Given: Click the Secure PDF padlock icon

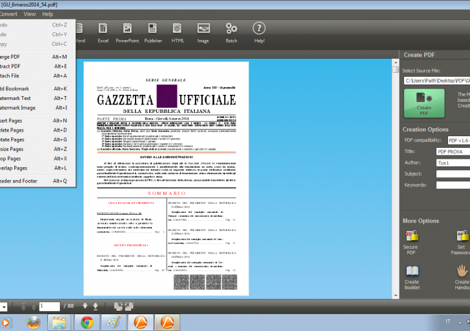Looking at the screenshot, I should pyautogui.click(x=411, y=239).
